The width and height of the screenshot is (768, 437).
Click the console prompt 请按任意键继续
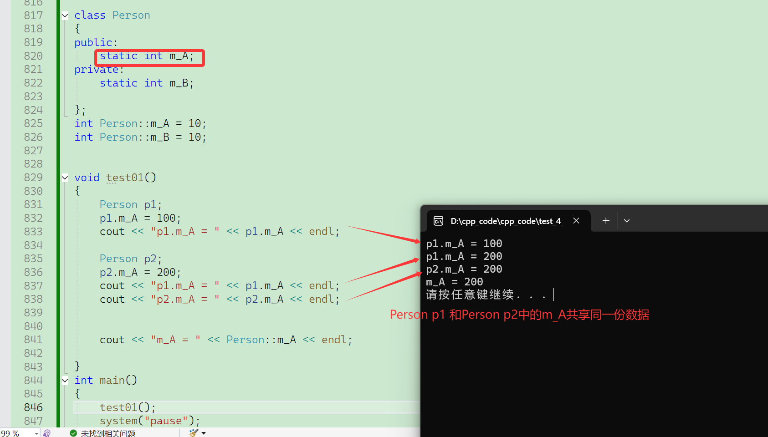pos(486,295)
